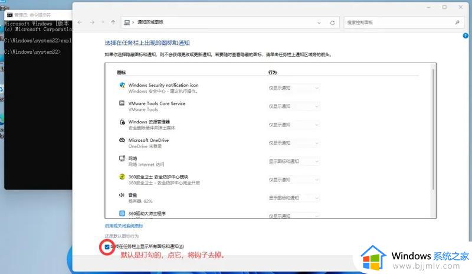The image size is (472, 274).
Task: Uncheck 始终在任务栏上显示所有图标和通知 checkbox
Action: [107, 247]
